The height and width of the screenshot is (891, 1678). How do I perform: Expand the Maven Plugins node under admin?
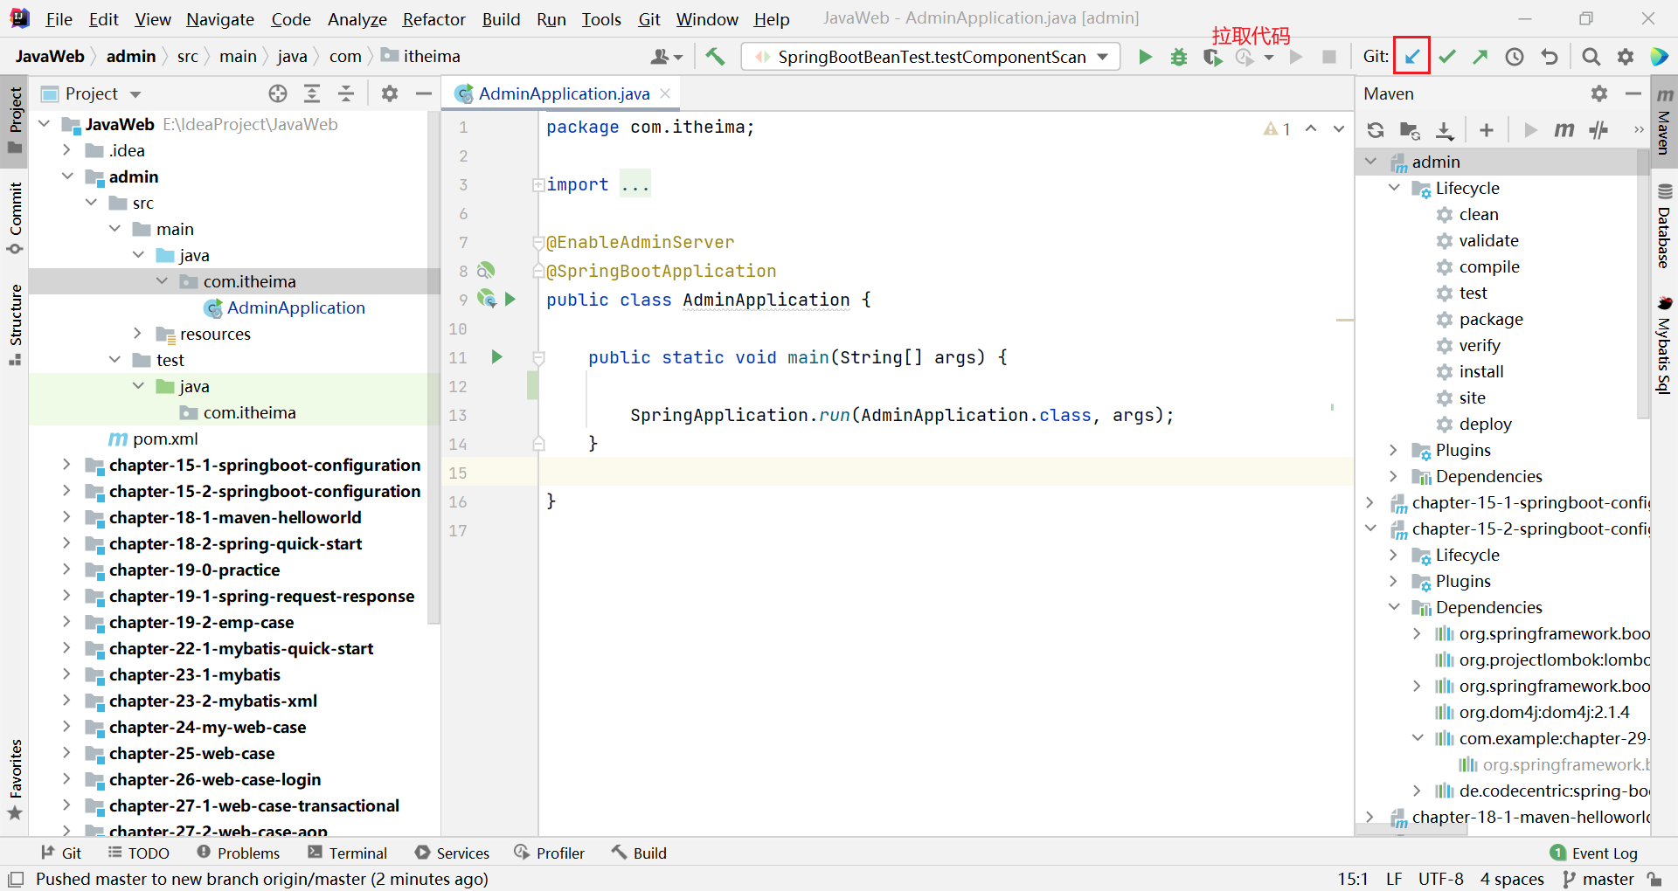coord(1394,450)
